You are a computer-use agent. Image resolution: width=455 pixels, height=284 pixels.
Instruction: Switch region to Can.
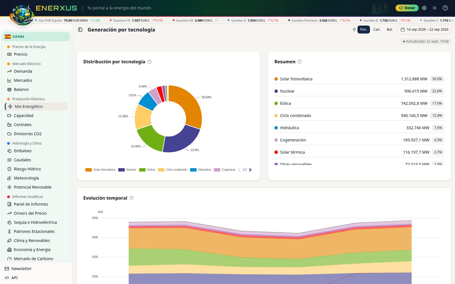pyautogui.click(x=377, y=30)
